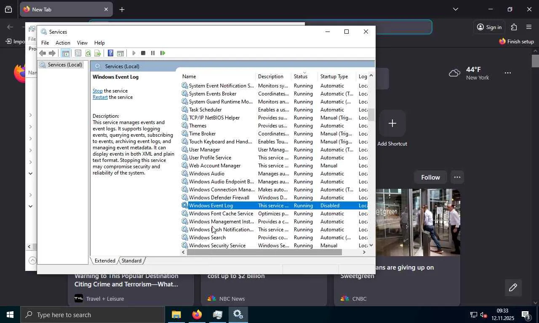
Task: Select the Windows Search service
Action: pyautogui.click(x=274, y=238)
